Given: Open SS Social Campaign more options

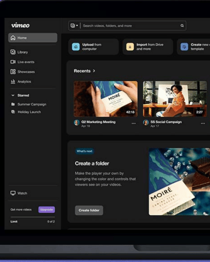Looking at the screenshot, I should (203, 123).
